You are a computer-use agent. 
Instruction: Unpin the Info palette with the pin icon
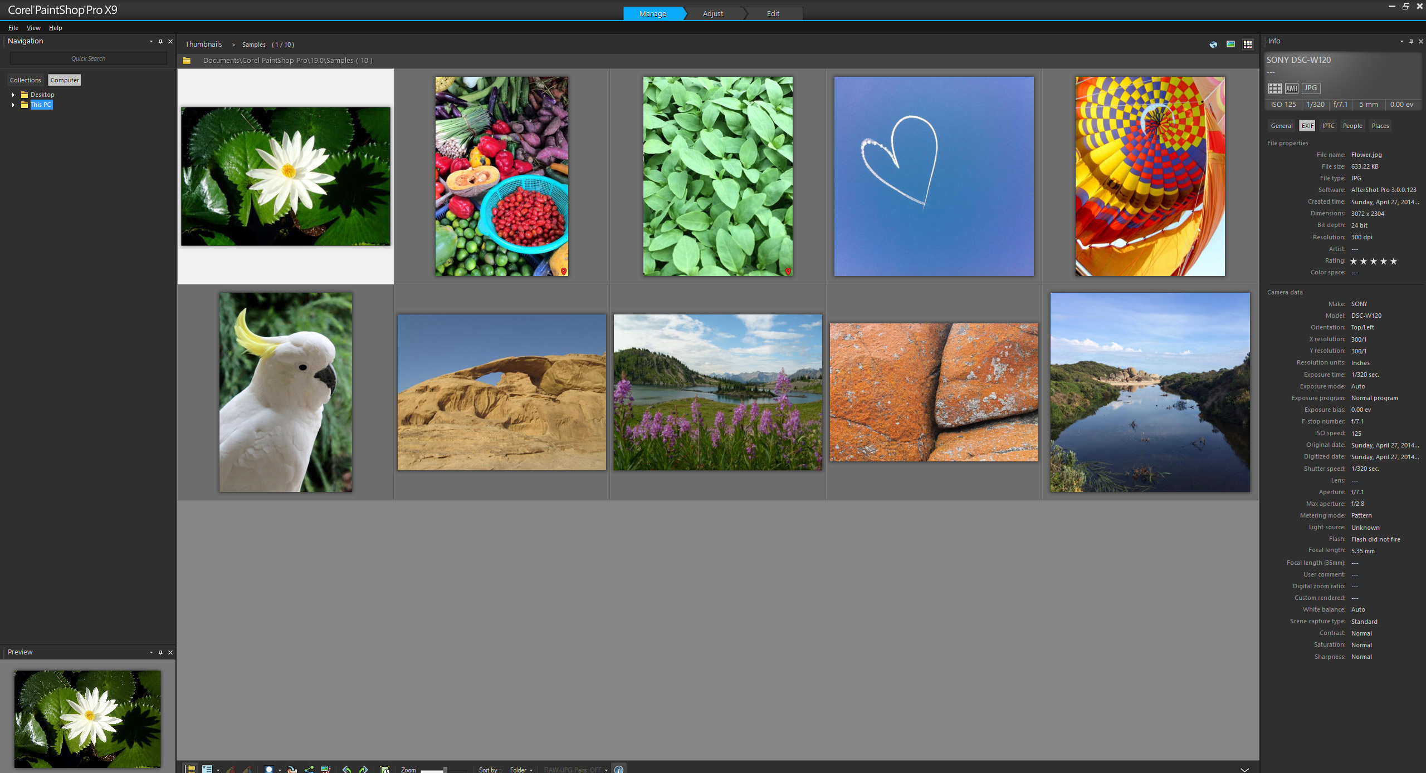(x=1411, y=41)
